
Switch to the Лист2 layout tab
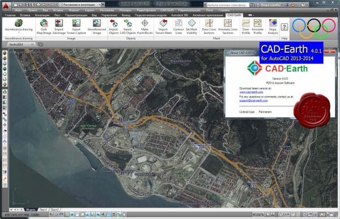pyautogui.click(x=54, y=210)
